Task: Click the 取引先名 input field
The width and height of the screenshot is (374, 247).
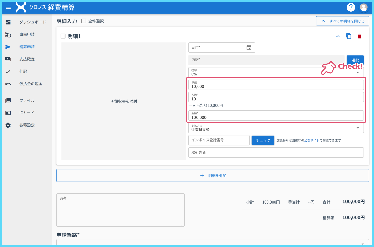Action: 276,153
